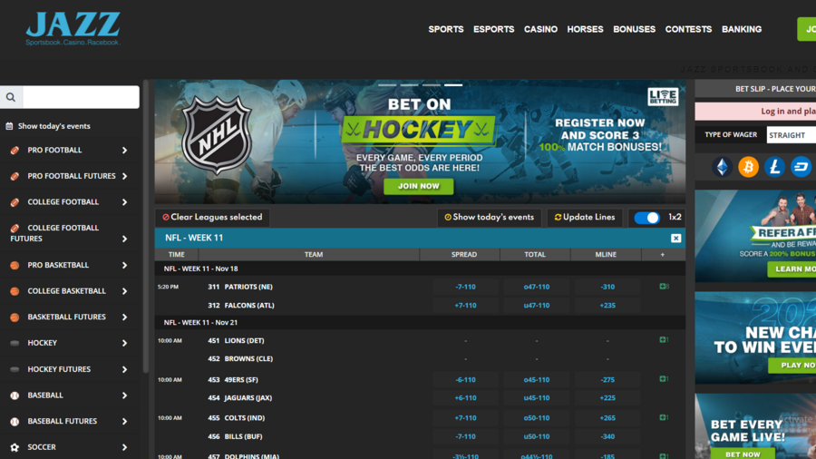816x459 pixels.
Task: Click the Bitcoin crypto icon
Action: click(x=748, y=167)
